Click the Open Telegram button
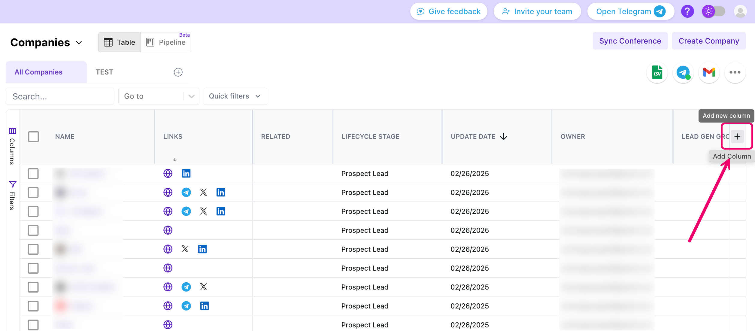755x331 pixels. pyautogui.click(x=631, y=11)
